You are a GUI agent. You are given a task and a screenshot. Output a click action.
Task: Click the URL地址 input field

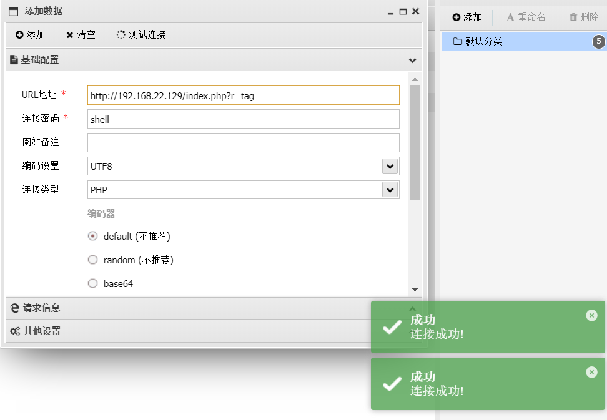(243, 95)
